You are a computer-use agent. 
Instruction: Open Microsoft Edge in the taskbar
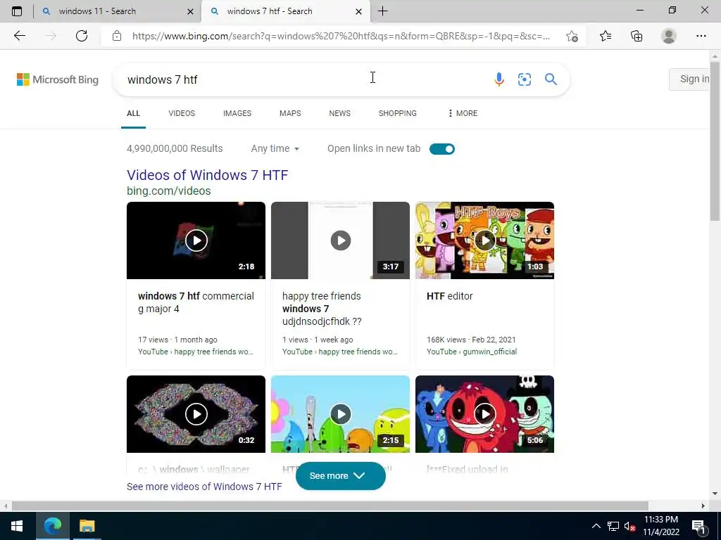52,526
